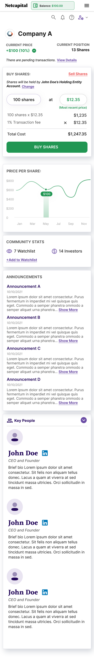
Task: Switch to Sell Shares
Action: 78,74
